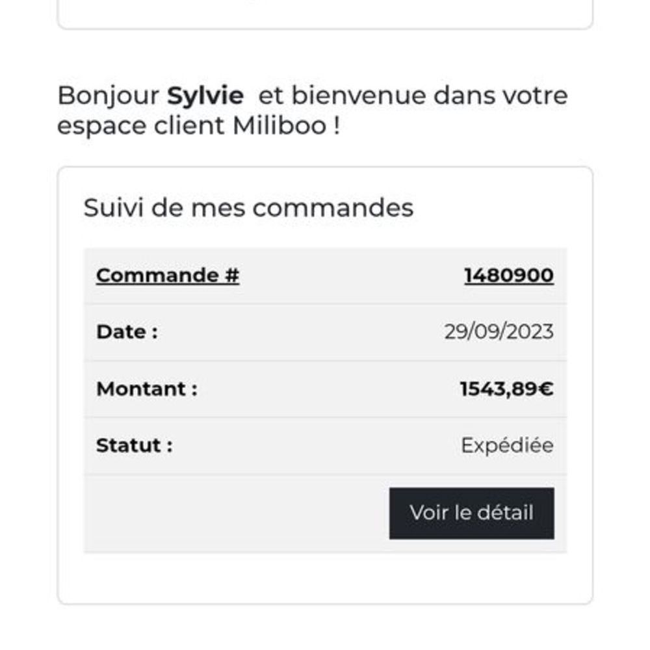Image resolution: width=650 pixels, height=650 pixels.
Task: Click the word 'Bonjour' in the greeting
Action: pyautogui.click(x=108, y=96)
